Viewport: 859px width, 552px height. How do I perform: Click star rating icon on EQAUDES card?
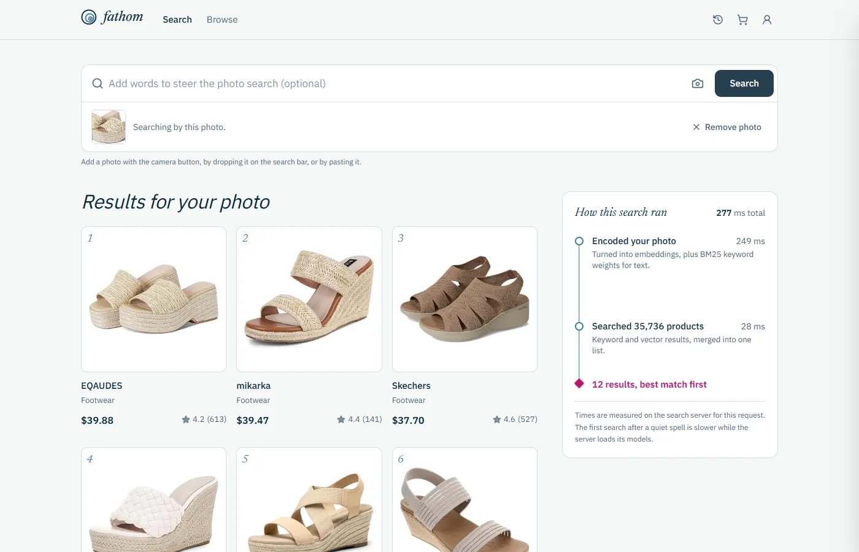[x=186, y=420]
